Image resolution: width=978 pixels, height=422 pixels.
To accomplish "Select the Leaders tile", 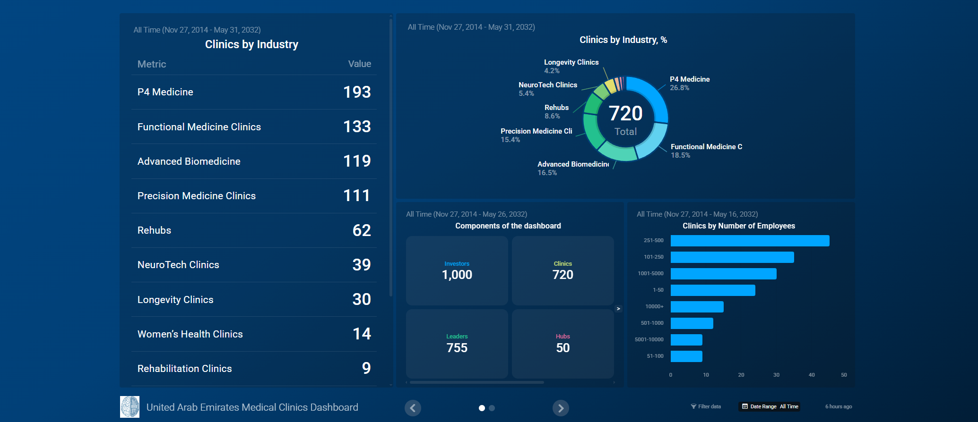I will tap(457, 344).
